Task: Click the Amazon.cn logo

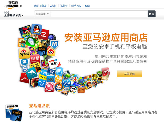Action: click(x=13, y=5)
